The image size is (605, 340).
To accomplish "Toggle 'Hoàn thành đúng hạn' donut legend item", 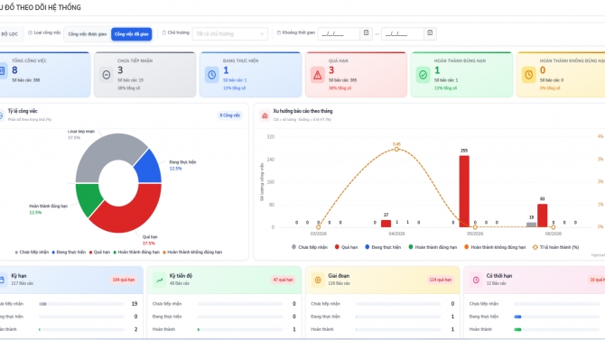I will [x=136, y=253].
